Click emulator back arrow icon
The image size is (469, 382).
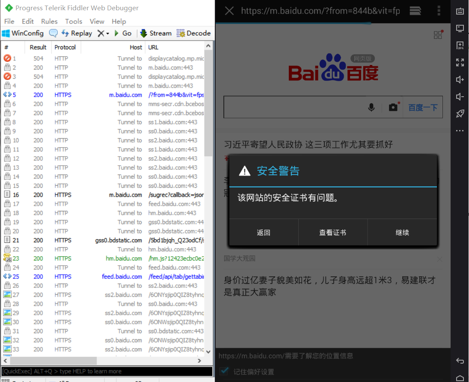tap(460, 361)
